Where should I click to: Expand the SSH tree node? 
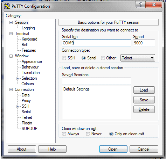click(18, 106)
